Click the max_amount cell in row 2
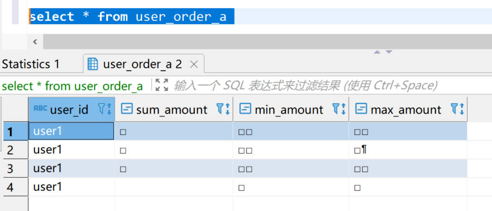 [x=408, y=150]
